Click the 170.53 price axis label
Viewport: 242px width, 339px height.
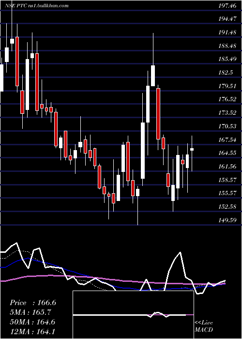(227, 126)
